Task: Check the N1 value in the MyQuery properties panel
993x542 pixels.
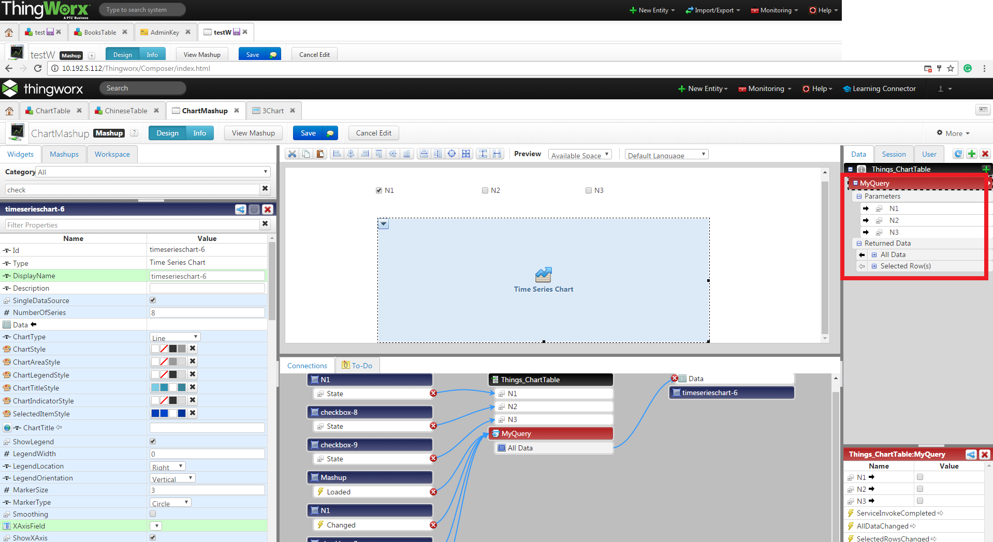Action: 920,477
